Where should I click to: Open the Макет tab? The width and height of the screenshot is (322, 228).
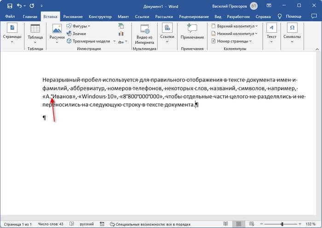coord(123,17)
